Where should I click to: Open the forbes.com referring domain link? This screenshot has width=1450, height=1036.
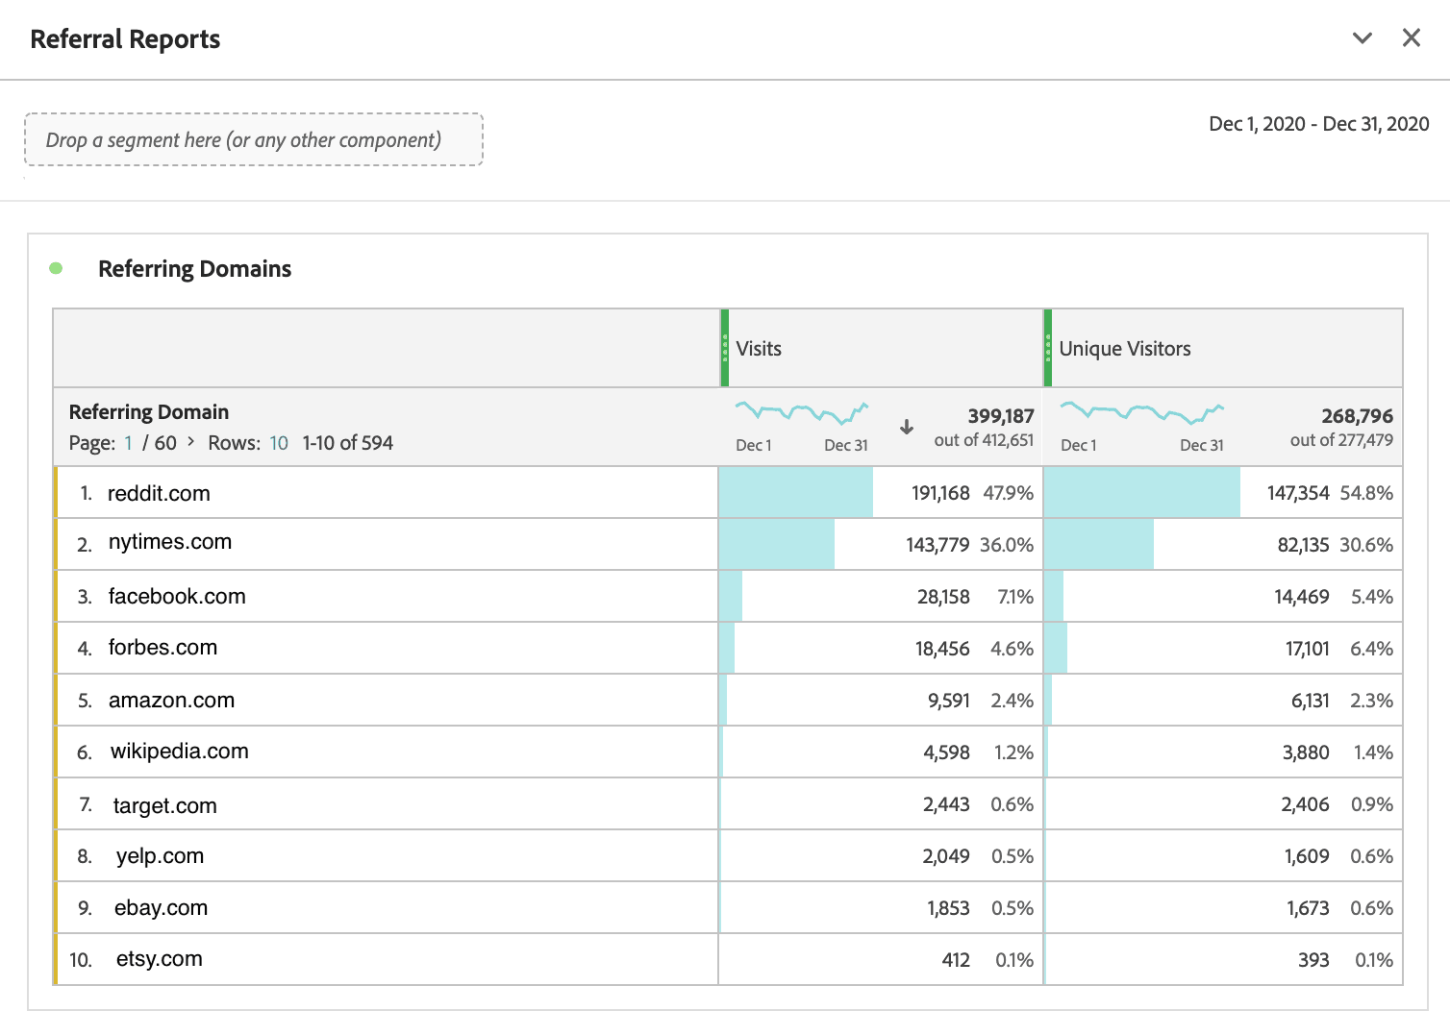pos(164,647)
